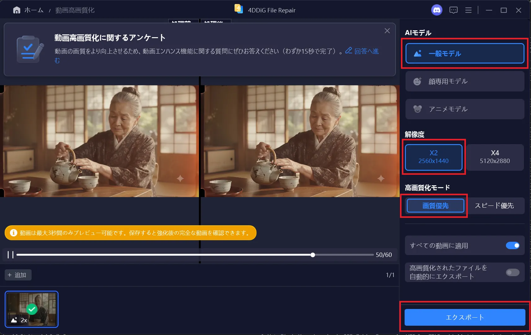Toggle auto export of enhanced files switch

(x=512, y=272)
